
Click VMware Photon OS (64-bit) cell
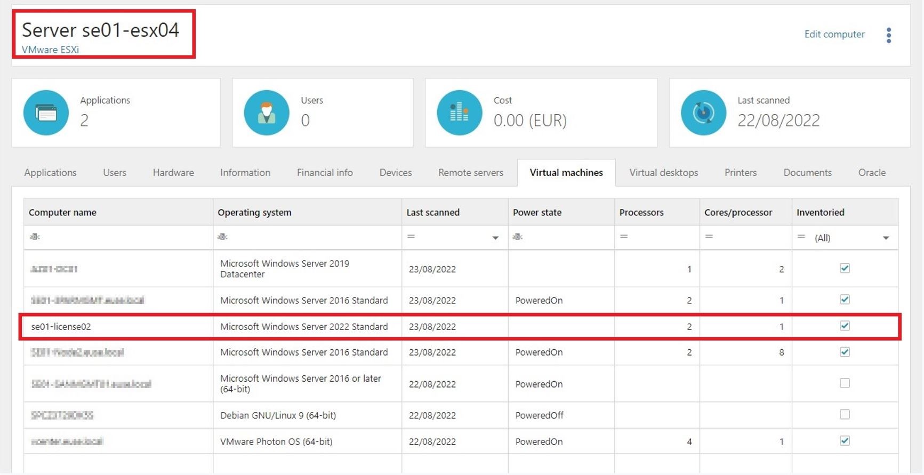pyautogui.click(x=276, y=441)
